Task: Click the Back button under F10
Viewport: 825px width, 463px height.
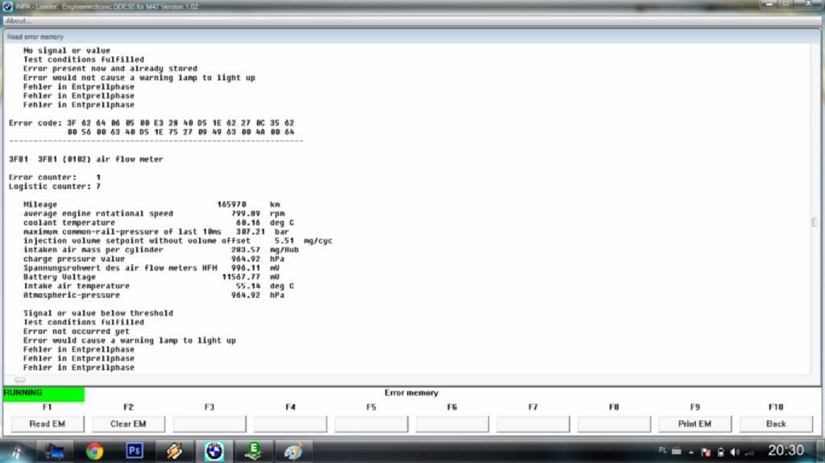Action: pos(776,424)
